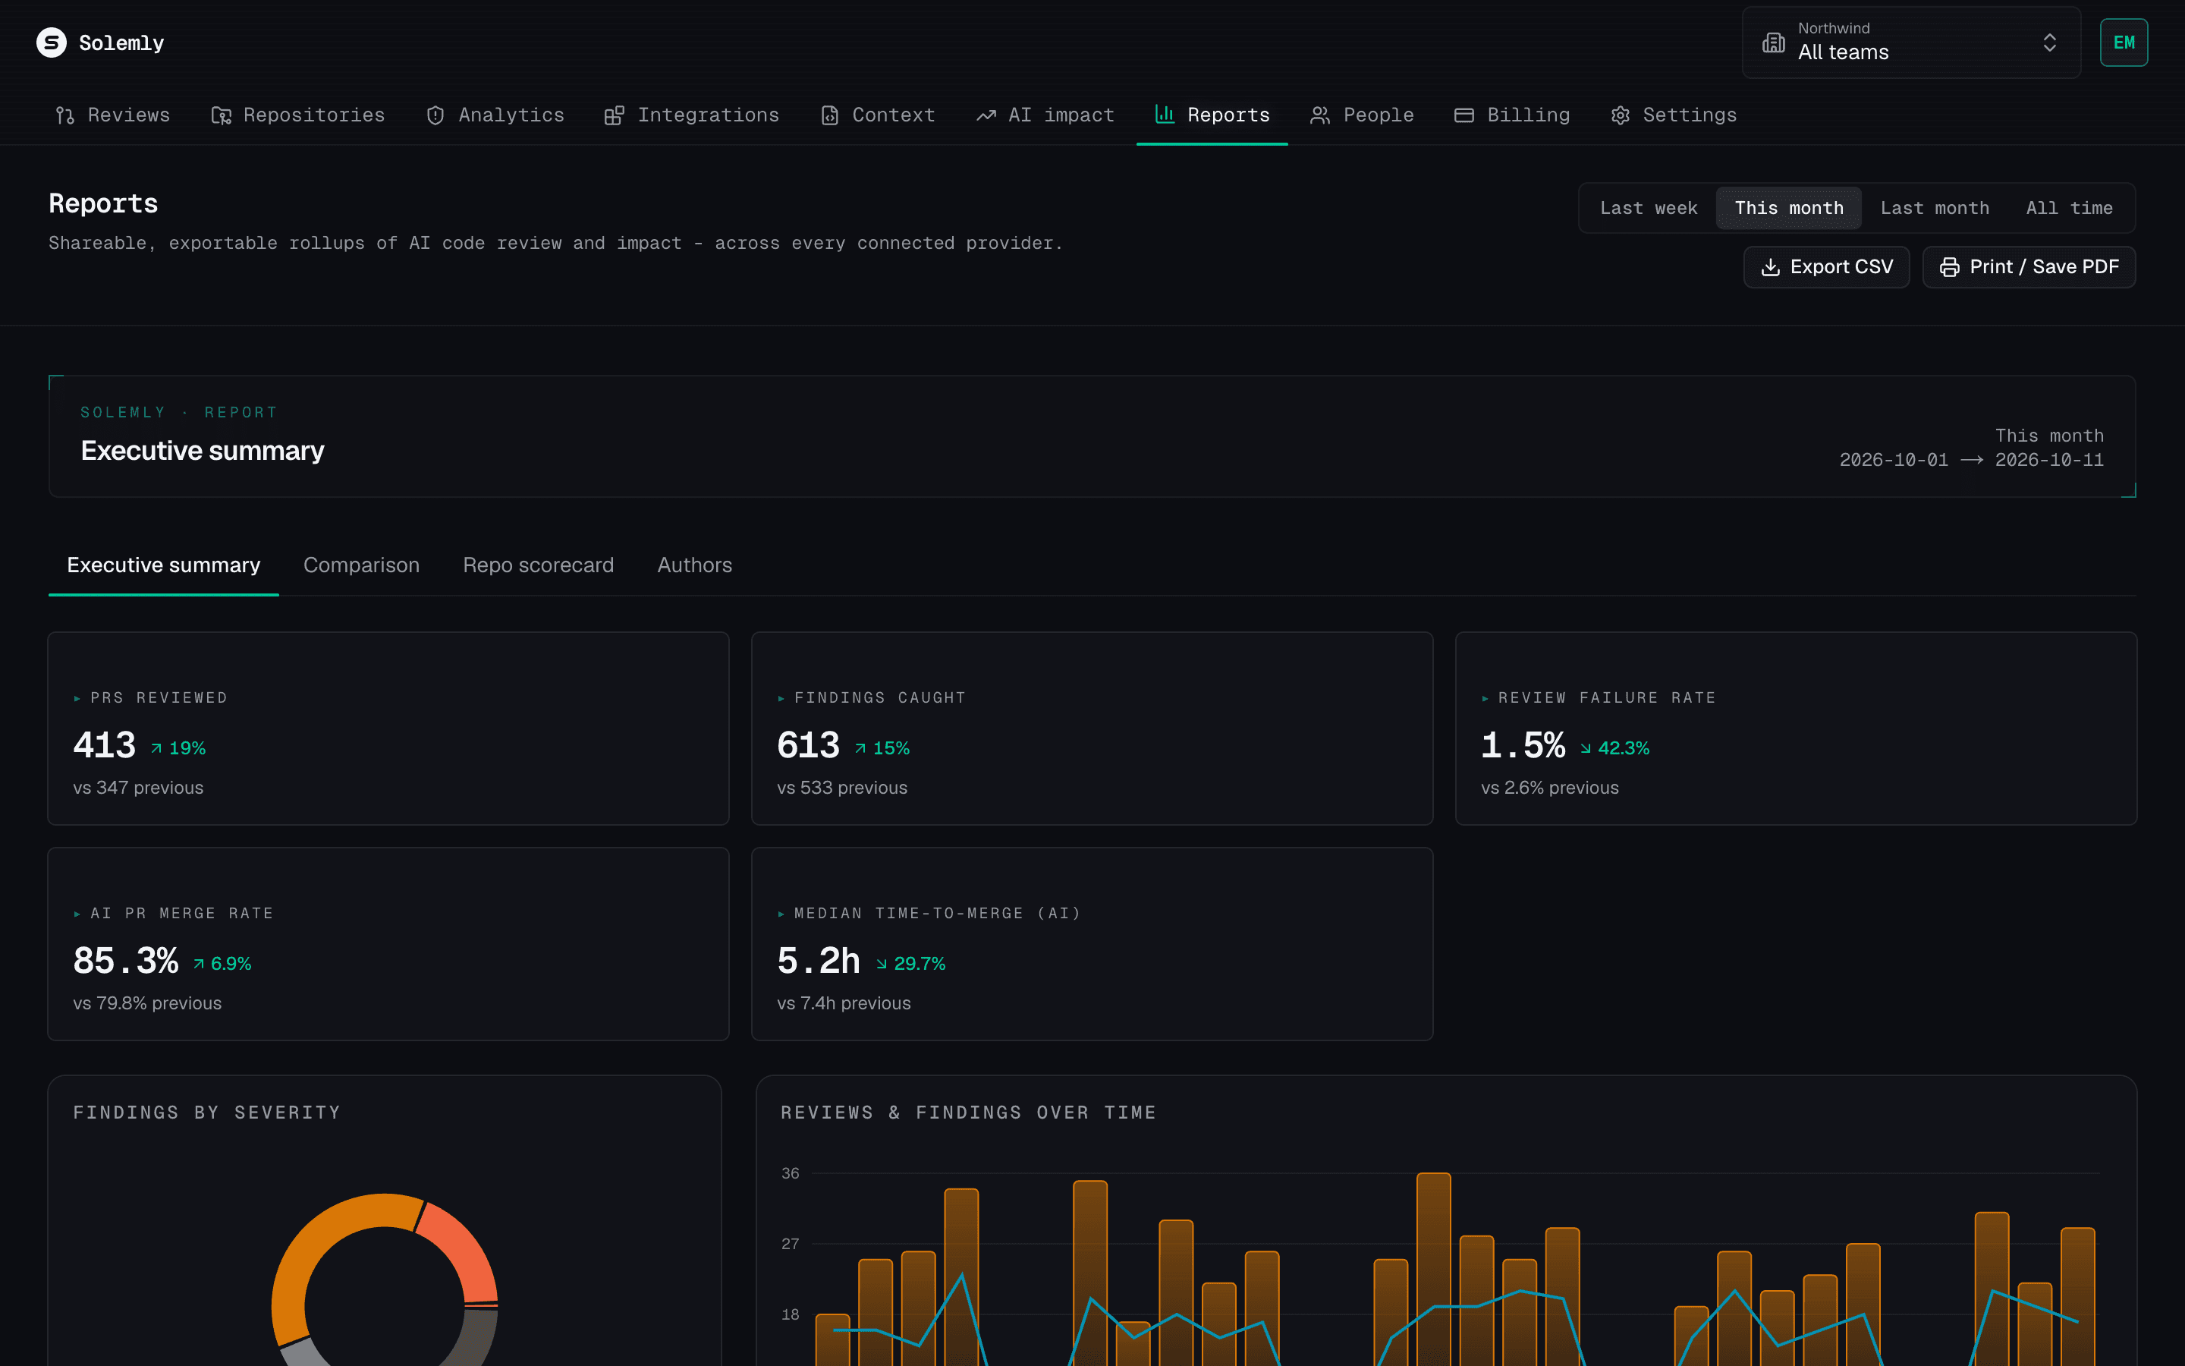Click the Settings gear icon
2185x1366 pixels.
pyautogui.click(x=1621, y=115)
